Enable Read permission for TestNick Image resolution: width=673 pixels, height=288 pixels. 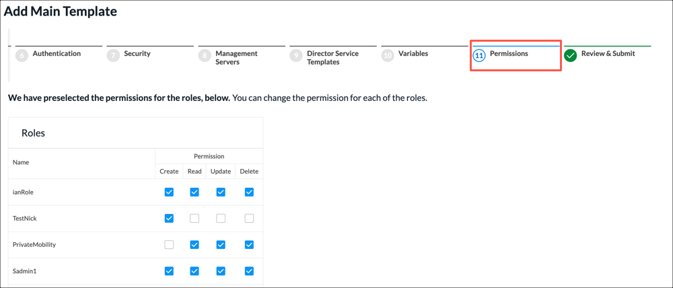click(x=194, y=219)
